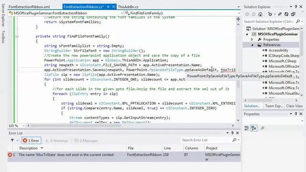Image resolution: width=306 pixels, height=172 pixels.
Task: Click the split editor handle above the scrollbar
Action: pos(238,19)
